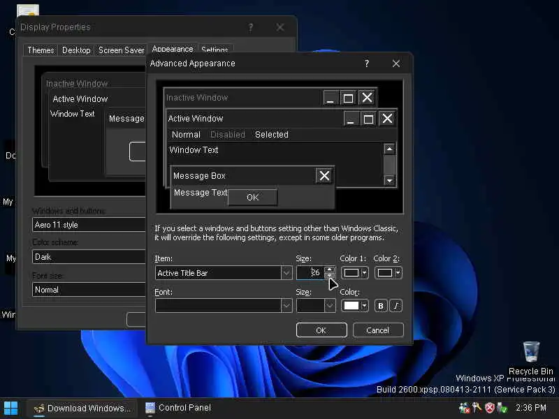Viewport: 559px width, 419px height.
Task: Open the Font Size dropdown
Action: pyautogui.click(x=330, y=306)
